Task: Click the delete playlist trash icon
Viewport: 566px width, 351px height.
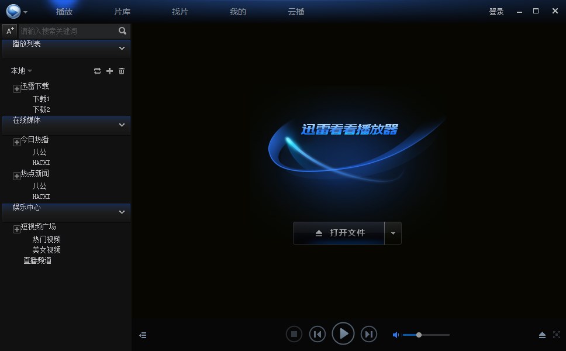Action: click(x=122, y=71)
